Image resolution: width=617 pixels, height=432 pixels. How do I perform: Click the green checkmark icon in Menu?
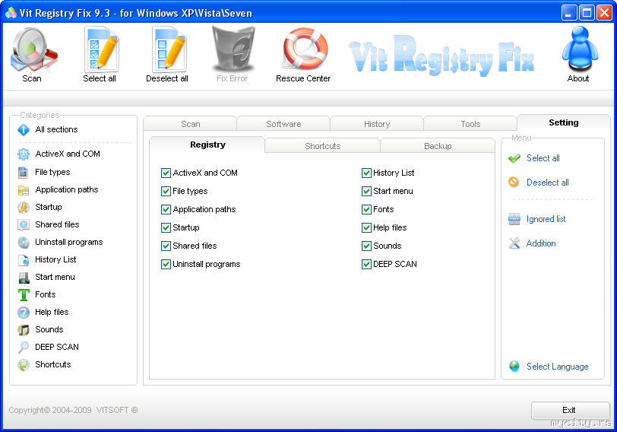[x=514, y=158]
